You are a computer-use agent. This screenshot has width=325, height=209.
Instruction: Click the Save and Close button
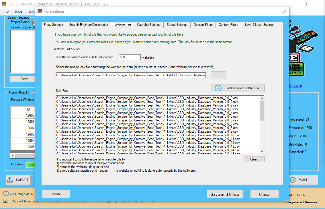point(225,194)
